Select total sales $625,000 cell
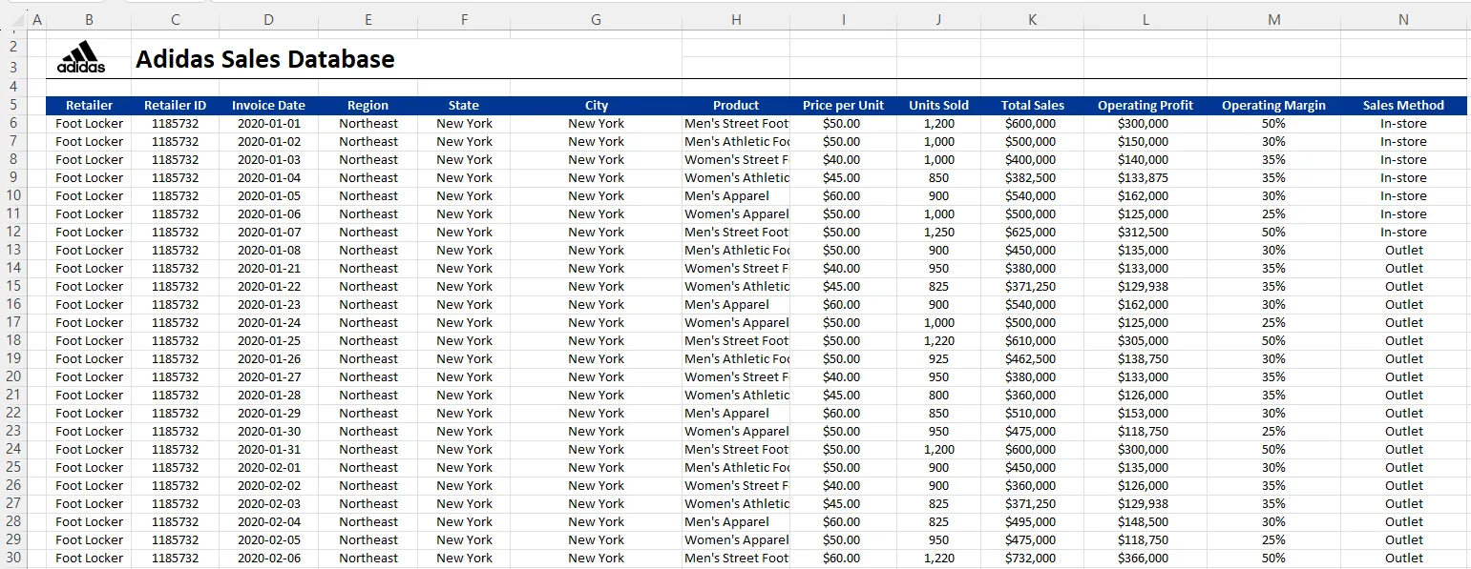 tap(1032, 233)
